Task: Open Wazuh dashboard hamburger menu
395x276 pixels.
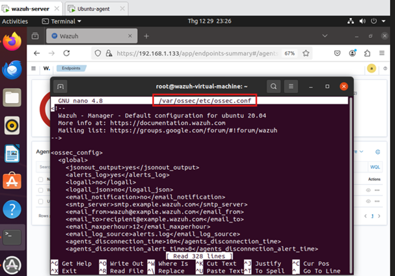Action: coord(34,68)
